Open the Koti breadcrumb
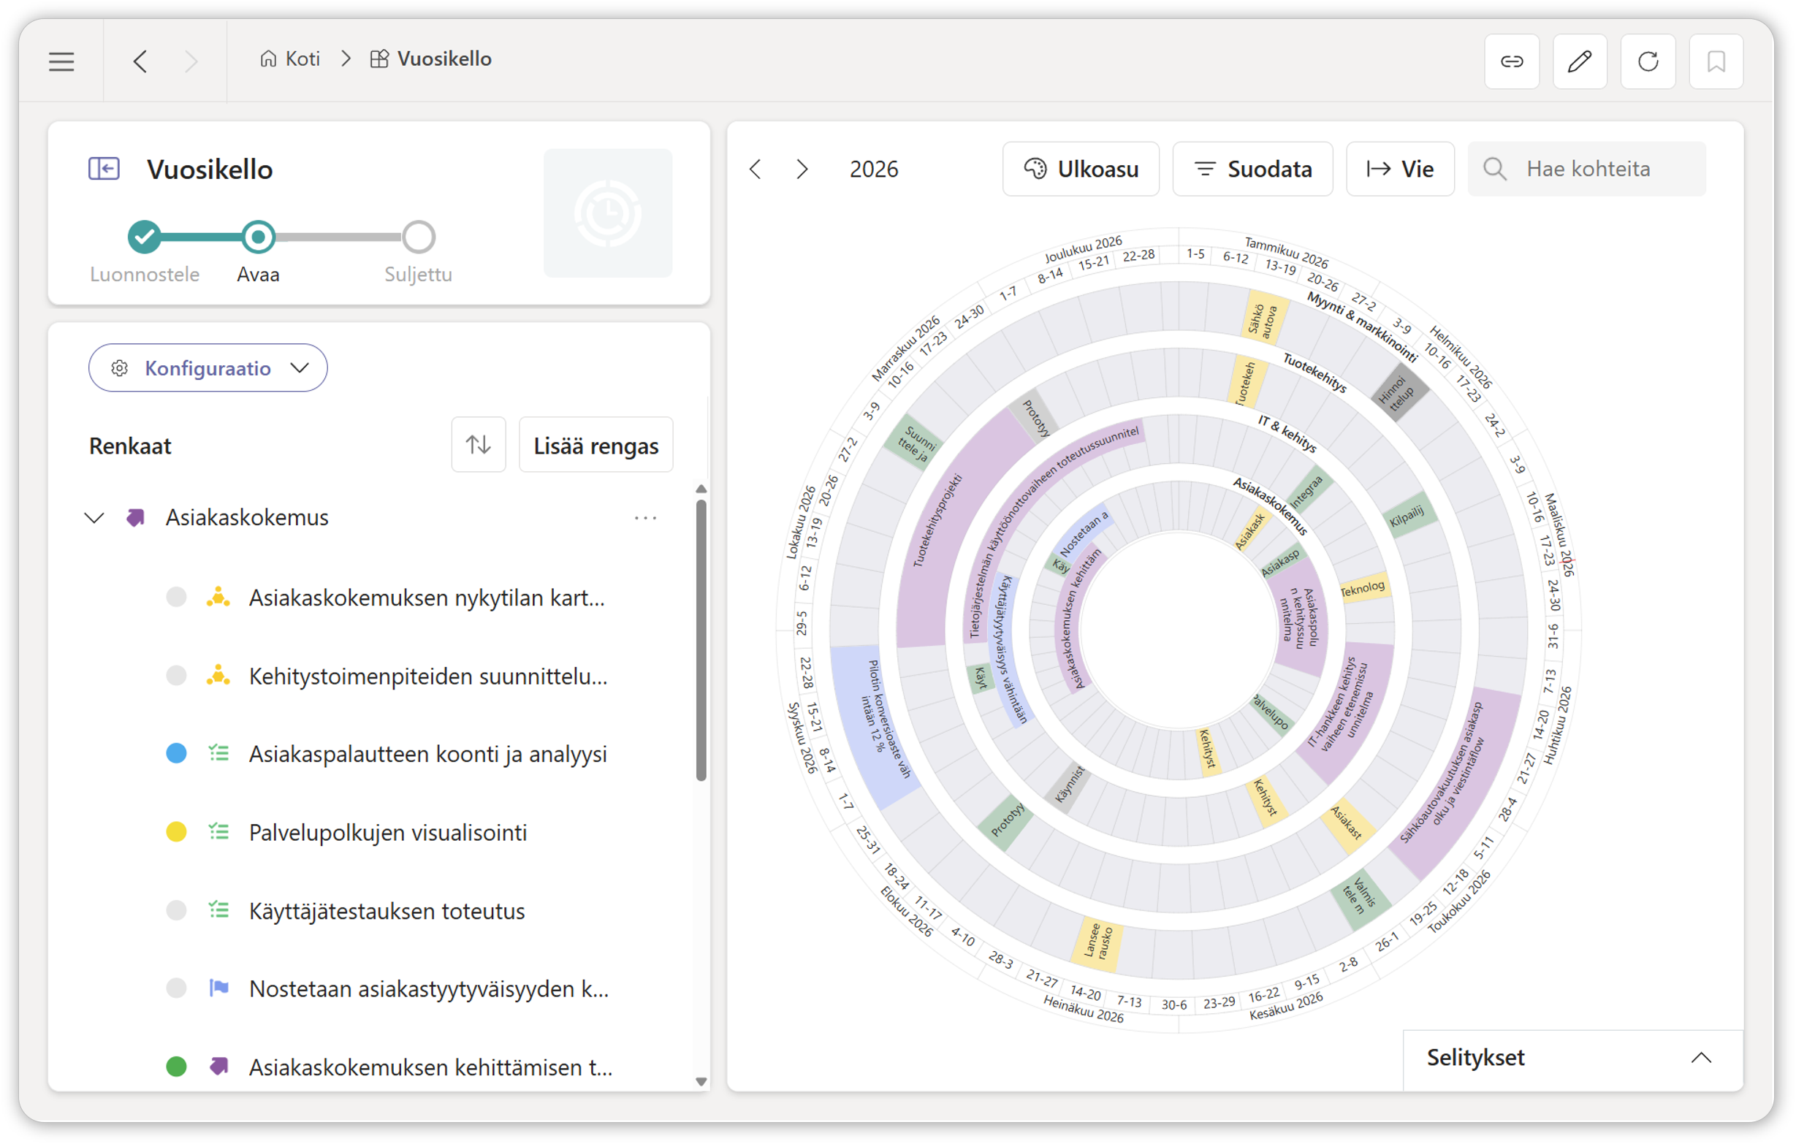 point(290,59)
